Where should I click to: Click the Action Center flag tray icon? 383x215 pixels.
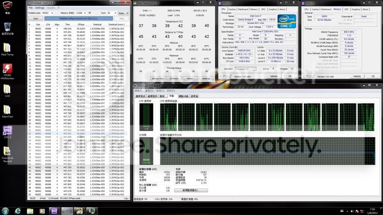(357, 211)
